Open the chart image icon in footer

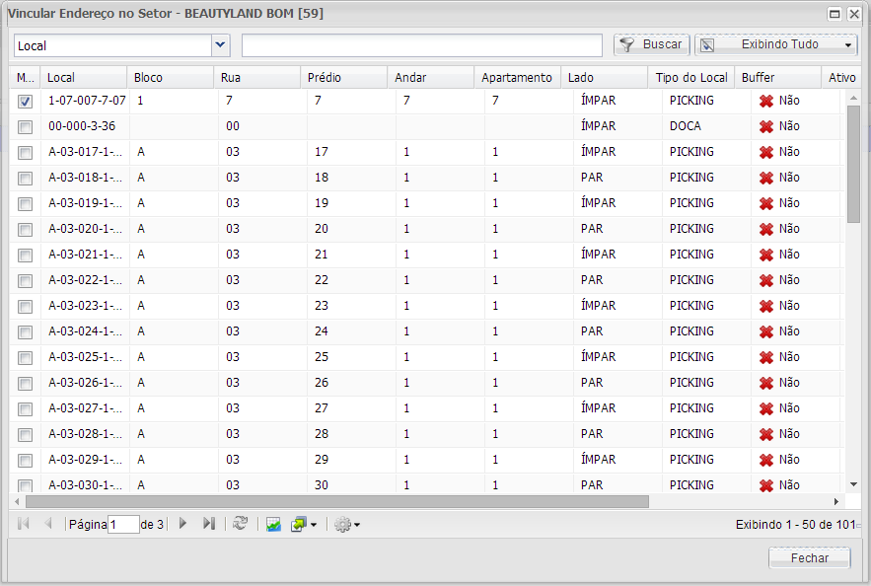pyautogui.click(x=273, y=524)
